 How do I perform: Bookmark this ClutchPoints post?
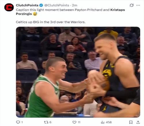(131, 122)
